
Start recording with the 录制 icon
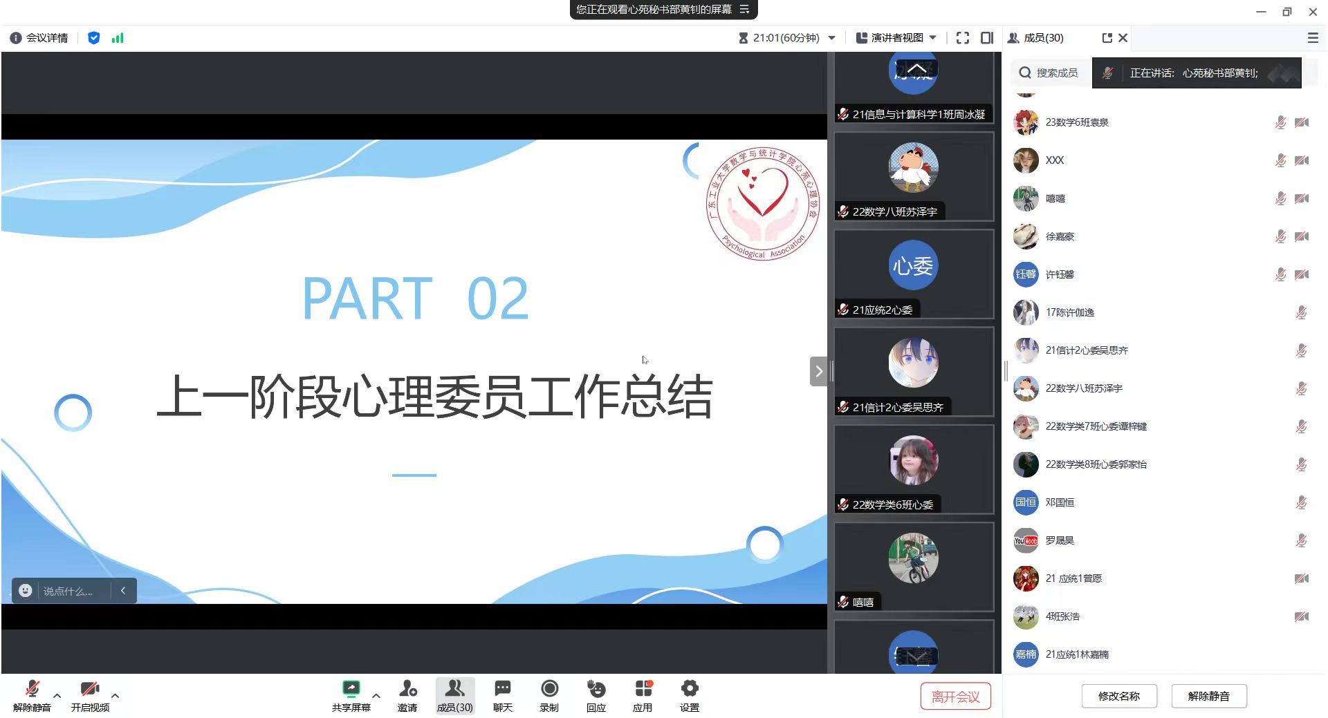pos(549,689)
